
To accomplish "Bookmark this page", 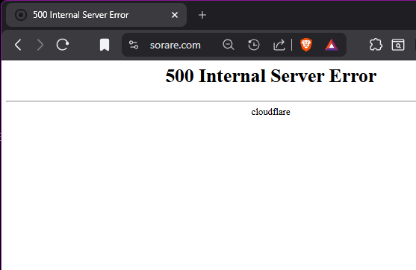I will (105, 45).
